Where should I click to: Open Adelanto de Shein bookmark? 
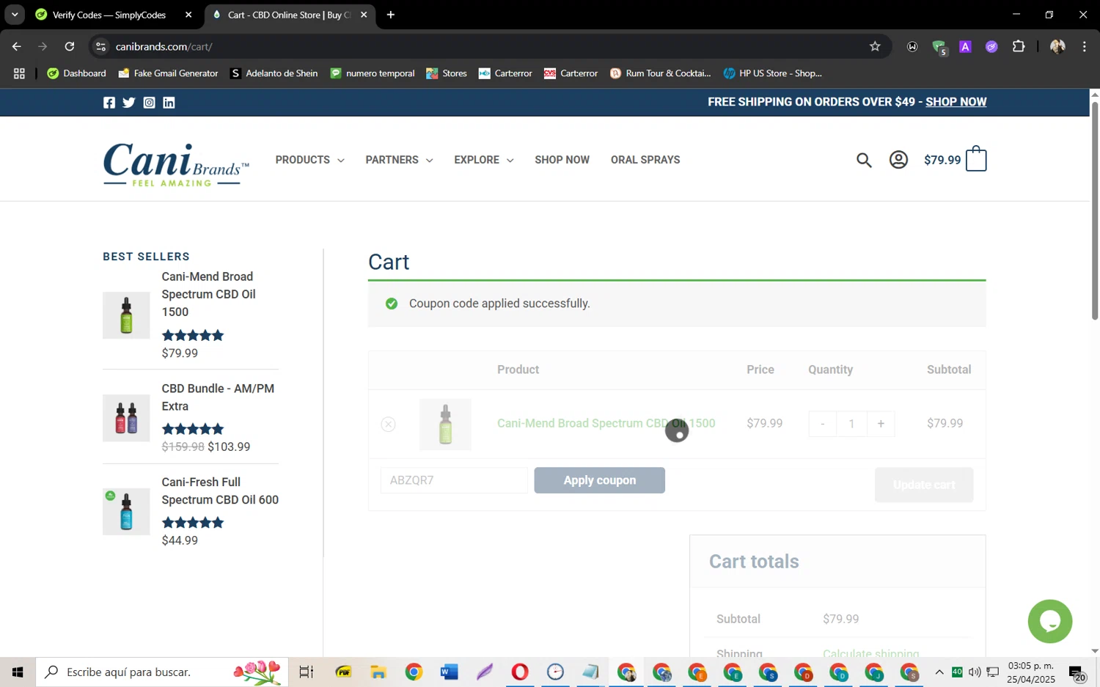click(274, 73)
